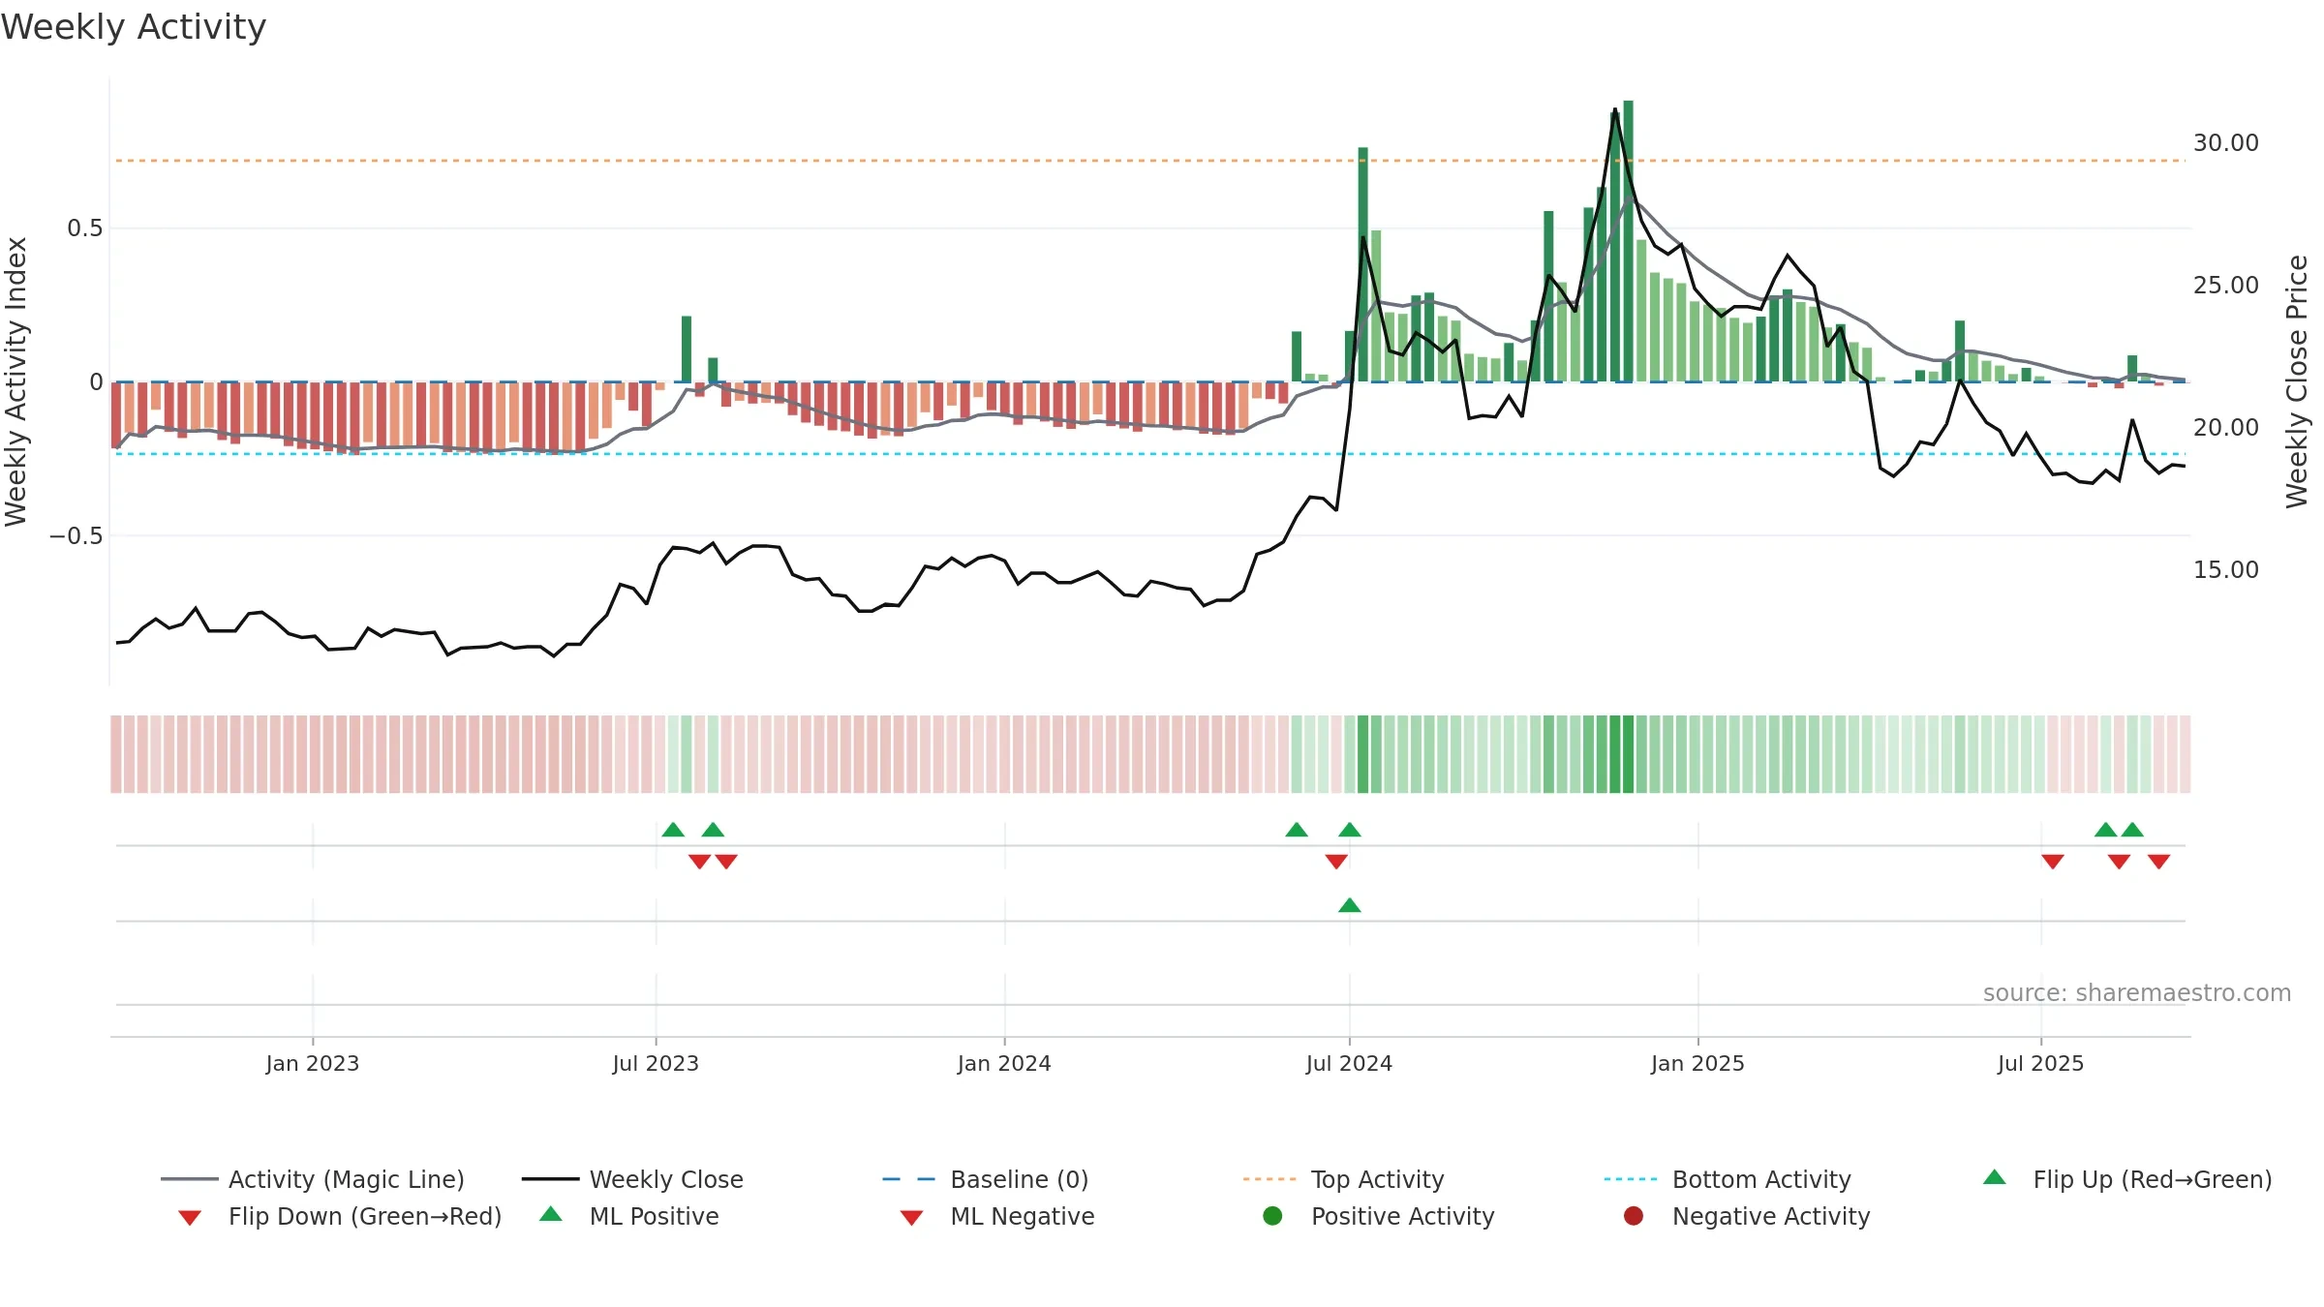
Task: Toggle Flip Down (Green→Red) legend entry
Action: [340, 1216]
